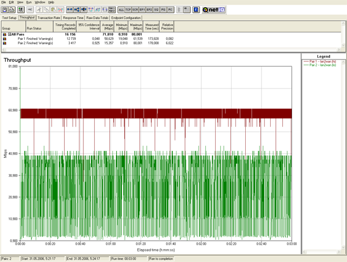Click the Average (Mbps) column header

click(x=106, y=27)
